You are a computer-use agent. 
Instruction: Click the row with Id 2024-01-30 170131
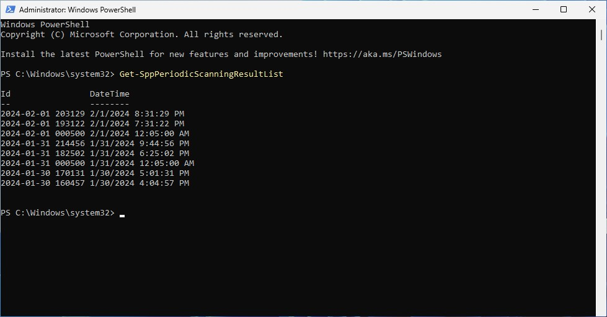coord(95,173)
